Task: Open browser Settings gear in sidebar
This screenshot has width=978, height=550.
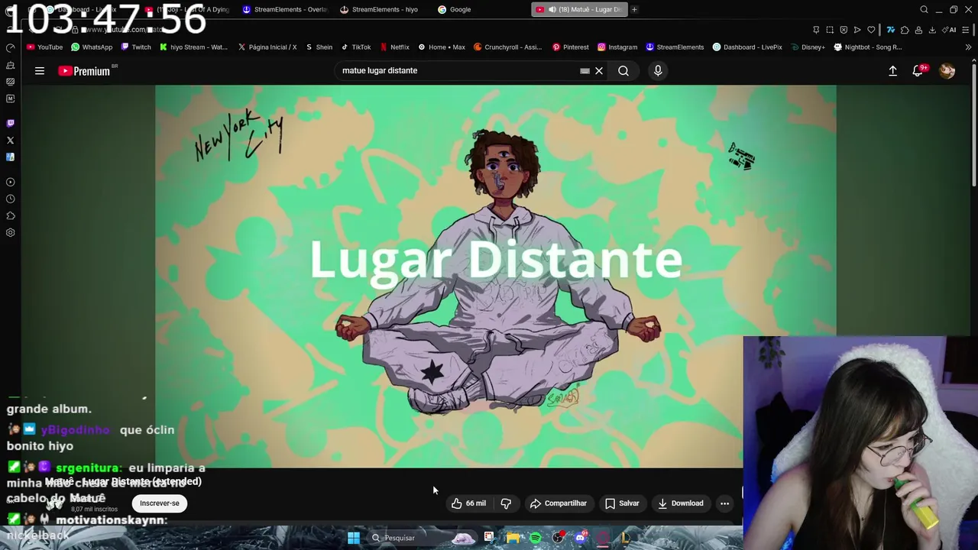Action: click(10, 232)
